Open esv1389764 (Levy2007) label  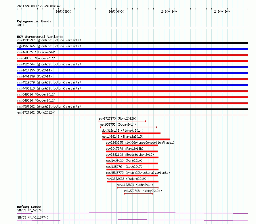pyautogui.click(x=124, y=167)
